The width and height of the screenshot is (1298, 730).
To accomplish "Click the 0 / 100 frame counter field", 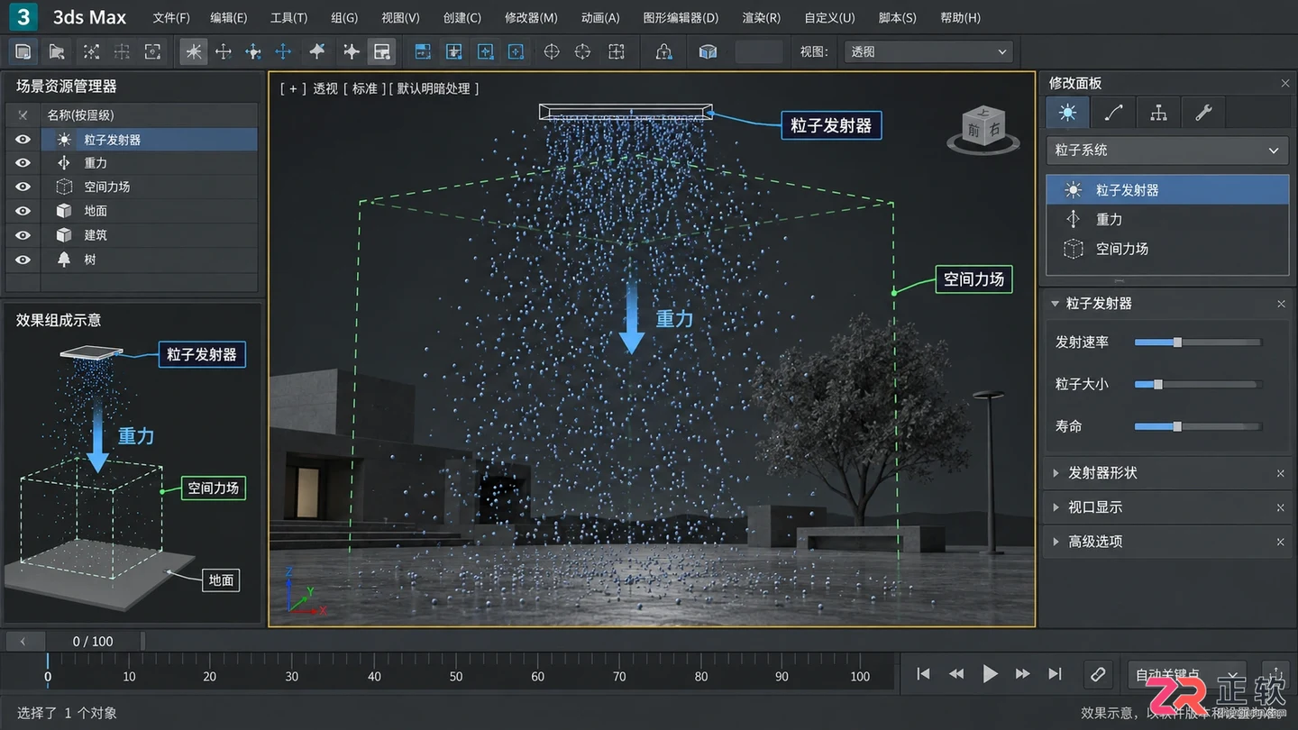I will point(93,642).
